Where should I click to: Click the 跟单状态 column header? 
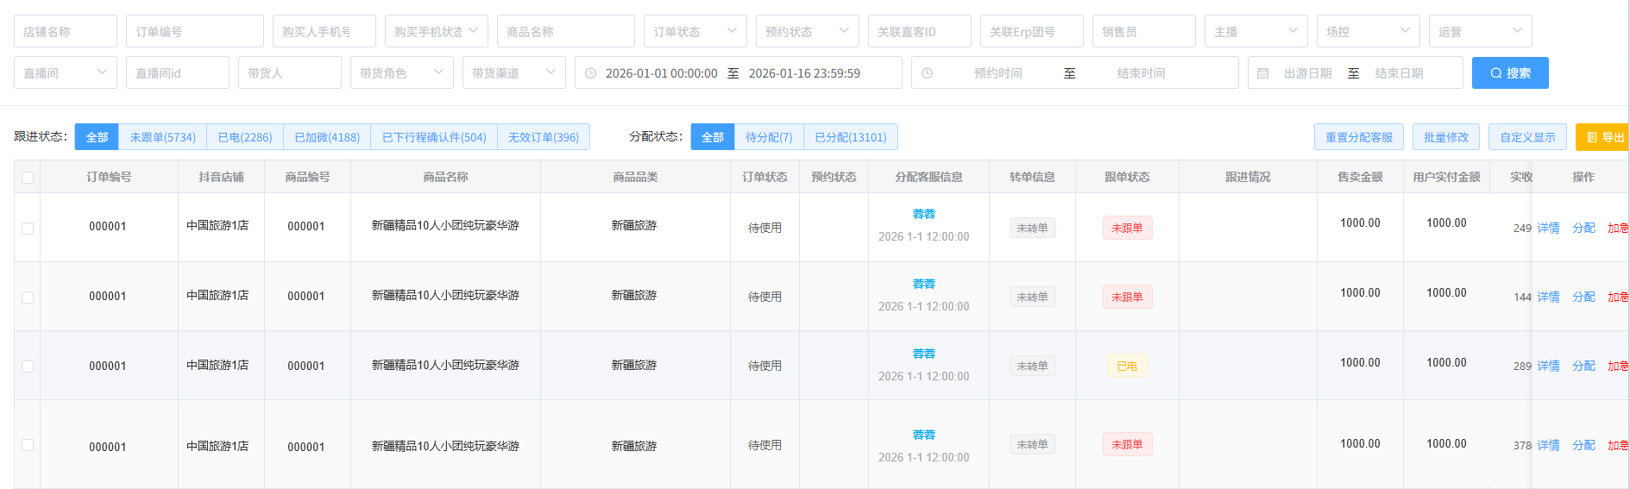[1127, 177]
